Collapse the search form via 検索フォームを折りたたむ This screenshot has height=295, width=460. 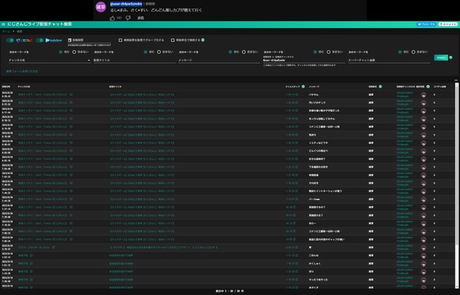pos(22,71)
